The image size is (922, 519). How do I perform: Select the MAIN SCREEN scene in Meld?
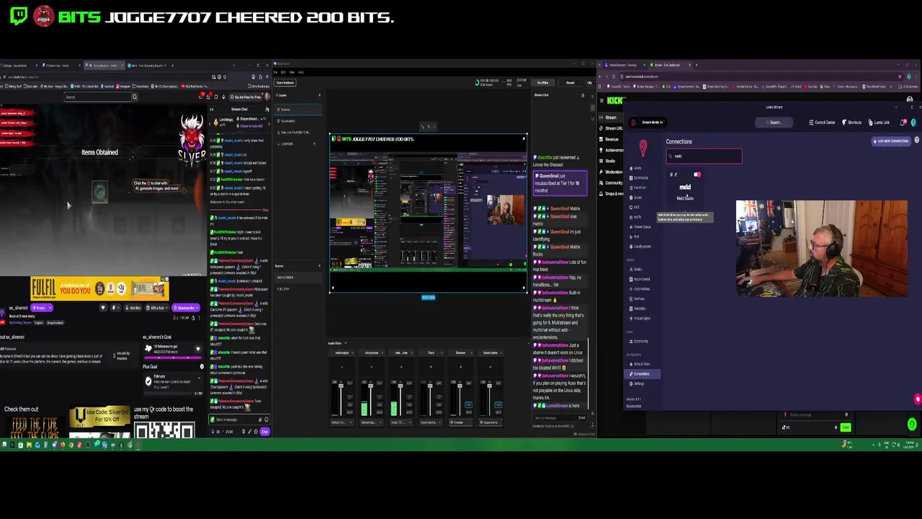297,278
